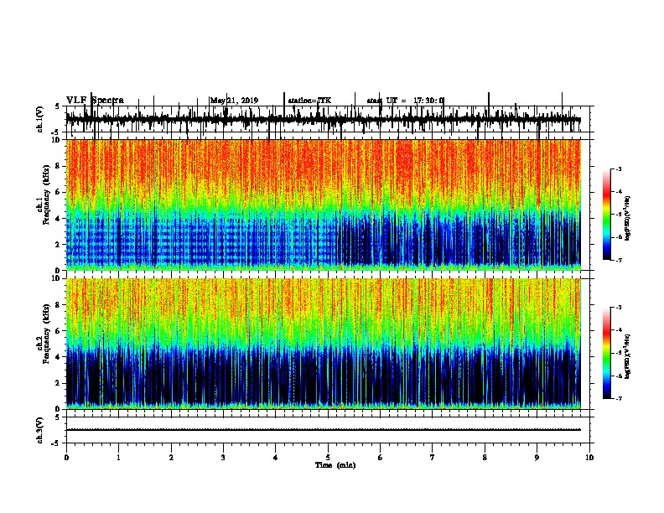This screenshot has width=664, height=513.
Task: Click the "station=ITK" header label
Action: pyautogui.click(x=309, y=101)
